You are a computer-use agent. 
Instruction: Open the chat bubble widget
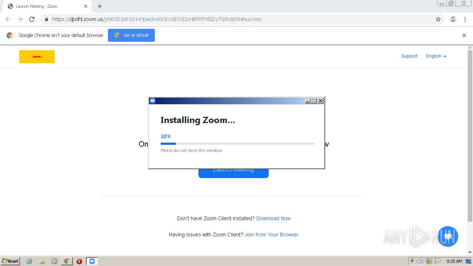(448, 236)
